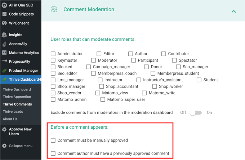245x160 pixels.
Task: Check the Administrator role checkbox
Action: point(53,54)
